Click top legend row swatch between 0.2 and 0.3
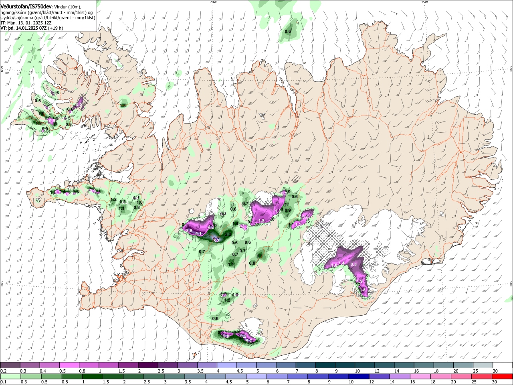 click(x=10, y=365)
